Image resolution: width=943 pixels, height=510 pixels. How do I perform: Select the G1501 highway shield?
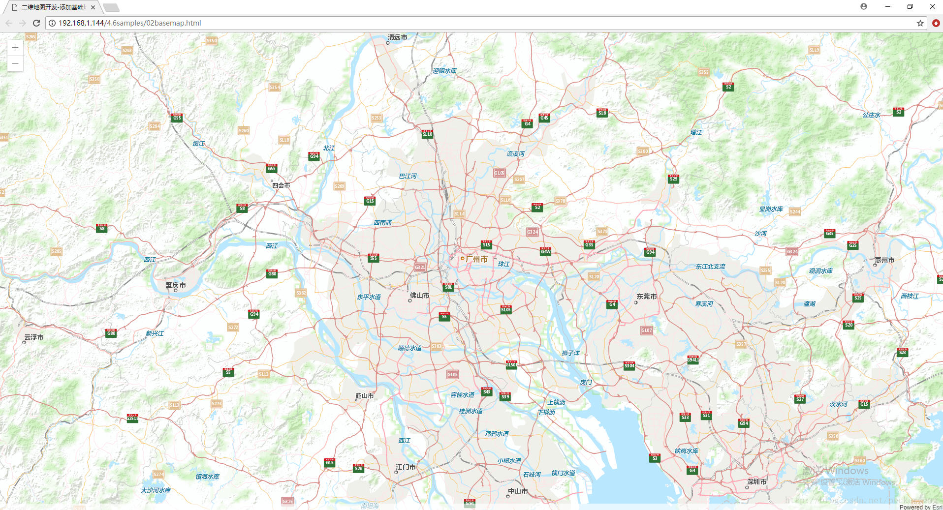pyautogui.click(x=511, y=364)
